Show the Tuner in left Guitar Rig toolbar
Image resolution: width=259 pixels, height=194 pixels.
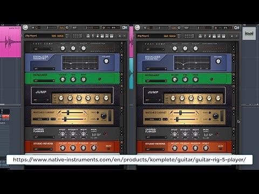(x=93, y=36)
